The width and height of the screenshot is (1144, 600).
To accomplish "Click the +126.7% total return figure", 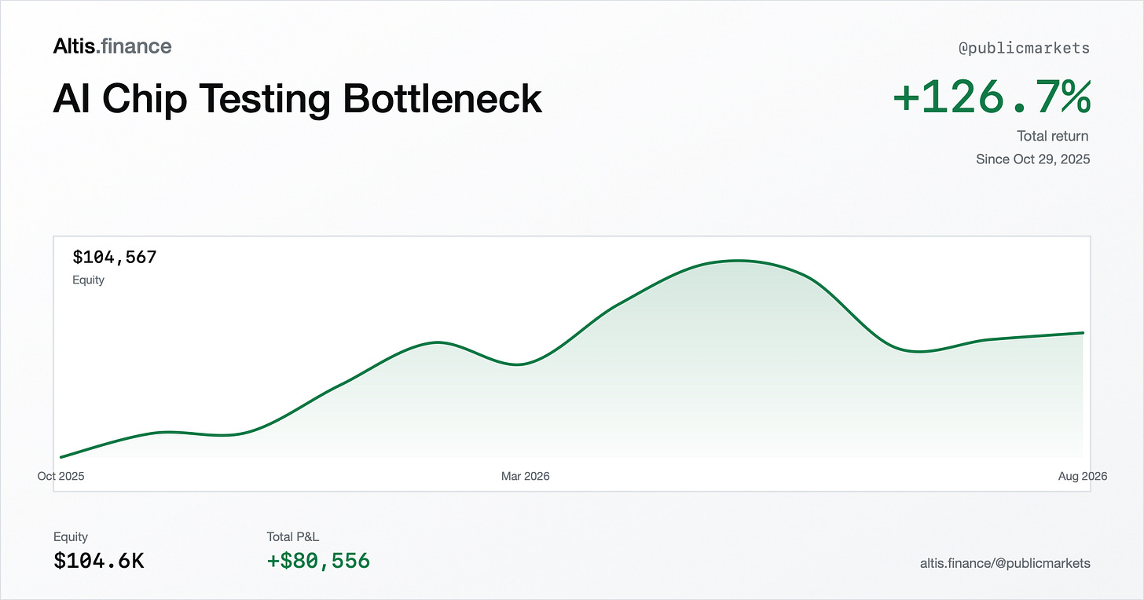I will (992, 98).
